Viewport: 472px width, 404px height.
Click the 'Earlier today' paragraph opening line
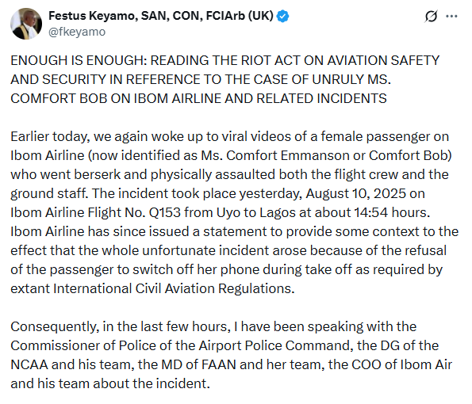(x=230, y=136)
